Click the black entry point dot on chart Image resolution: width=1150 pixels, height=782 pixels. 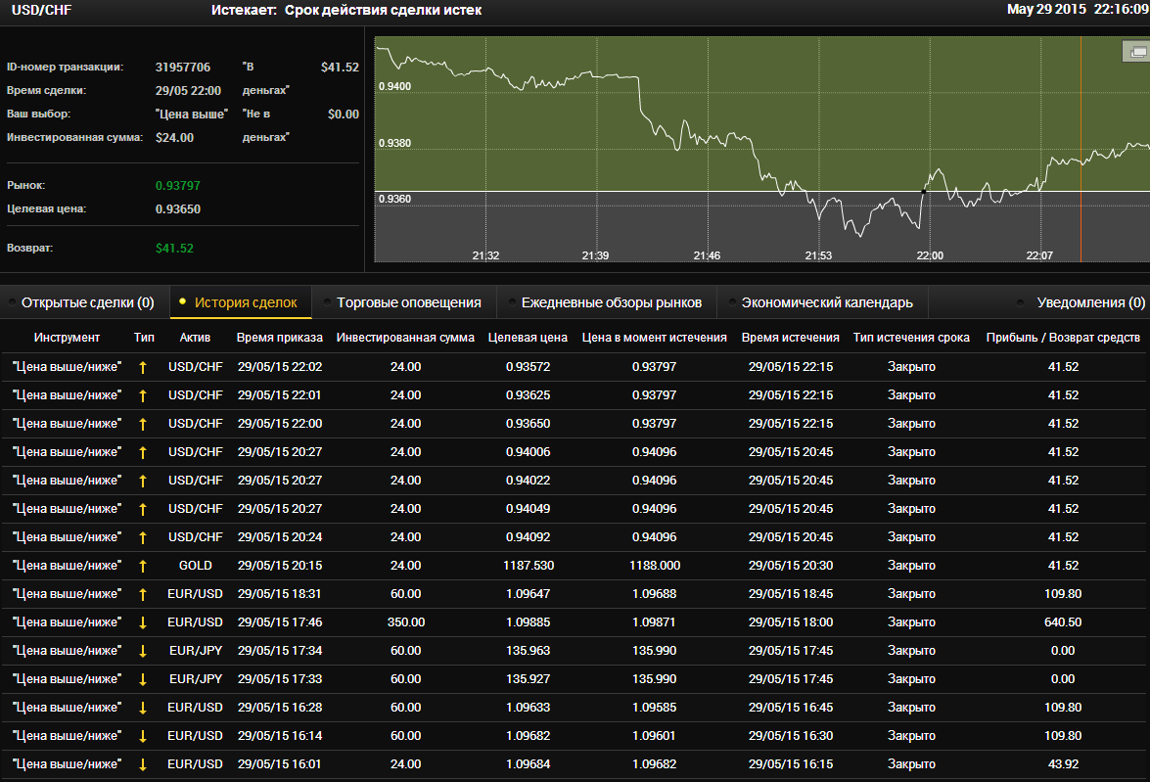(923, 192)
